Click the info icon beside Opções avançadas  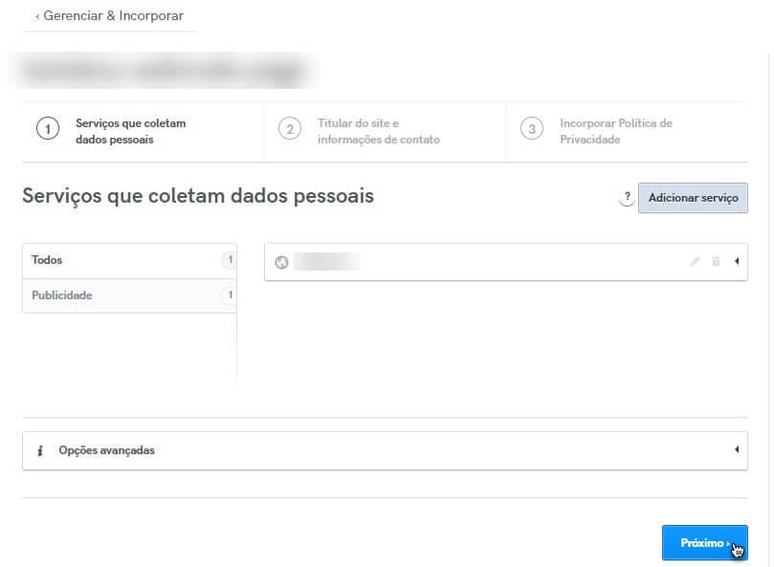pos(40,450)
